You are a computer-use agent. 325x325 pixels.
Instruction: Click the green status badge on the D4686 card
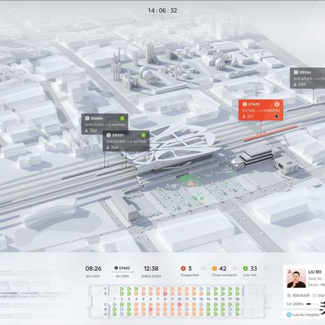pyautogui.click(x=122, y=118)
